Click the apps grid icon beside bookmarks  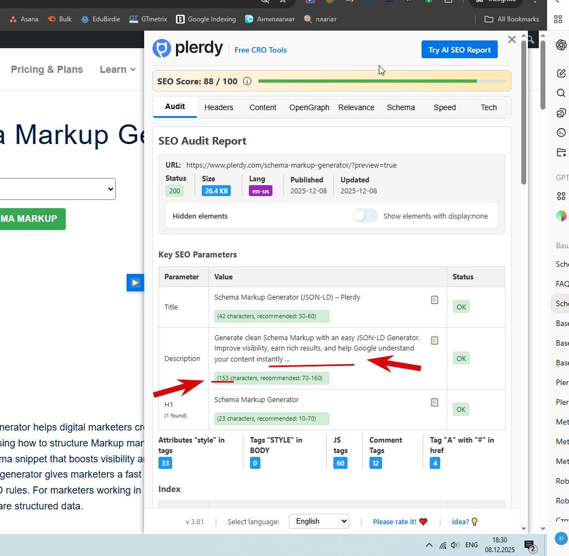point(558,19)
